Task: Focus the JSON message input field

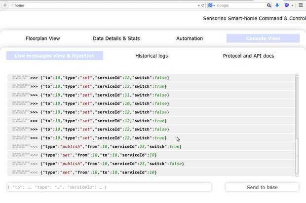Action: point(109,187)
